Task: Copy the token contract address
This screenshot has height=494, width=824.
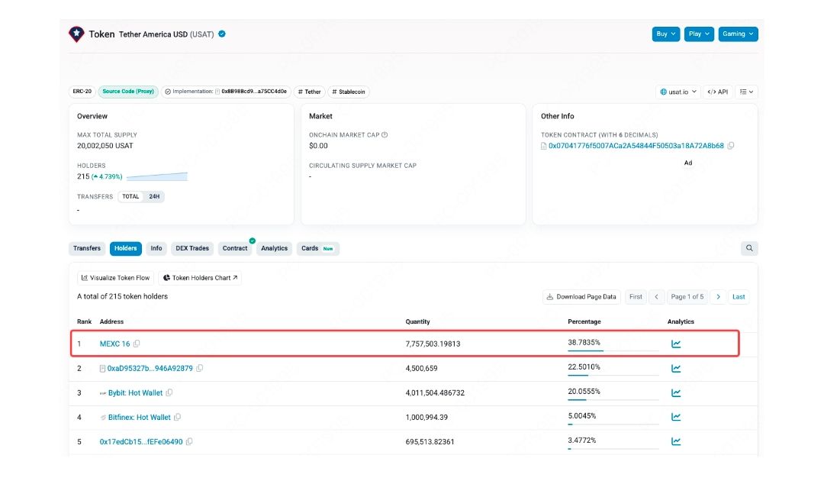Action: coord(731,146)
